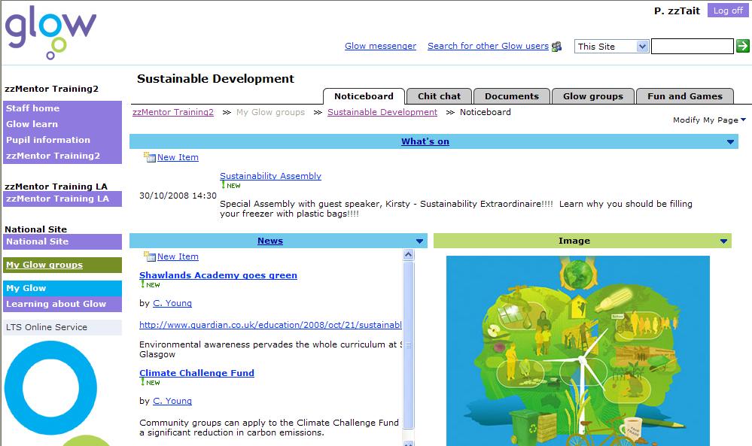Viewport: 752px width, 446px height.
Task: Open the Sustainability Assembly event link
Action: point(270,176)
